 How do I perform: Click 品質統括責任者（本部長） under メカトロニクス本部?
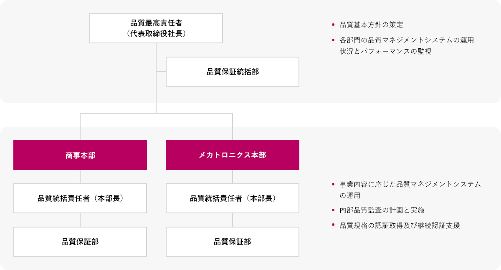pyautogui.click(x=232, y=198)
